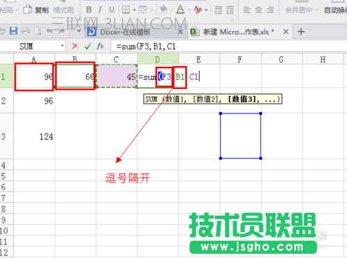Open the clear formatting dropdown arrow

(x=206, y=10)
